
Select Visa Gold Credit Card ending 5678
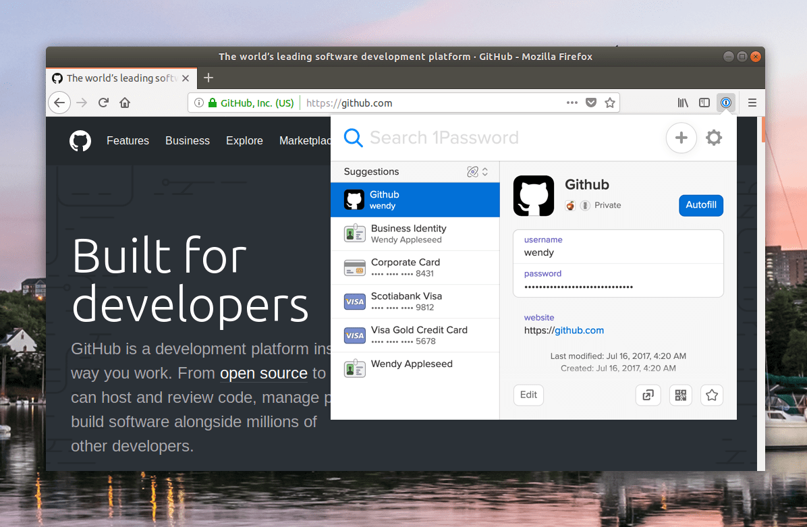coord(415,335)
